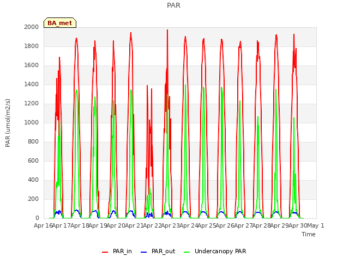Select the BA_met annotation label
Screen dimensions: 349x262
click(60, 23)
